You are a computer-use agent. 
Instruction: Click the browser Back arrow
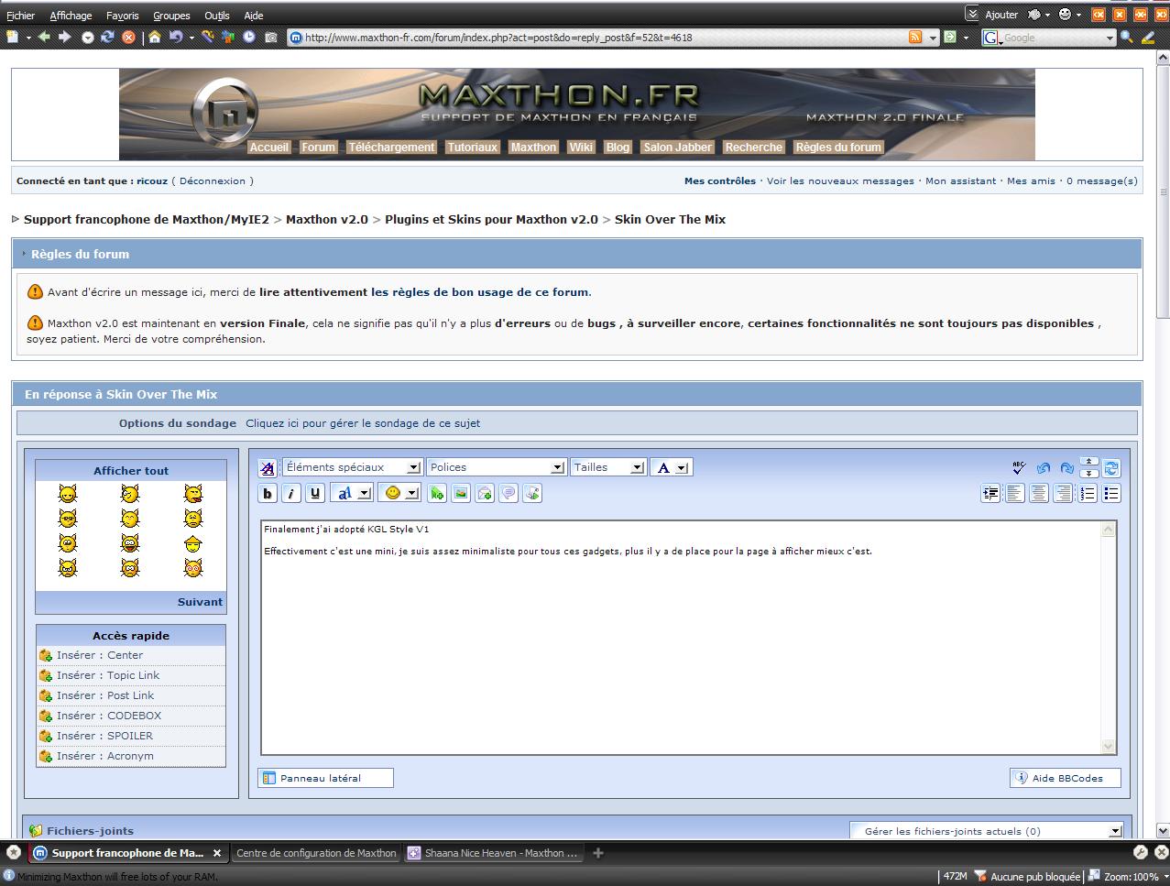(x=43, y=37)
